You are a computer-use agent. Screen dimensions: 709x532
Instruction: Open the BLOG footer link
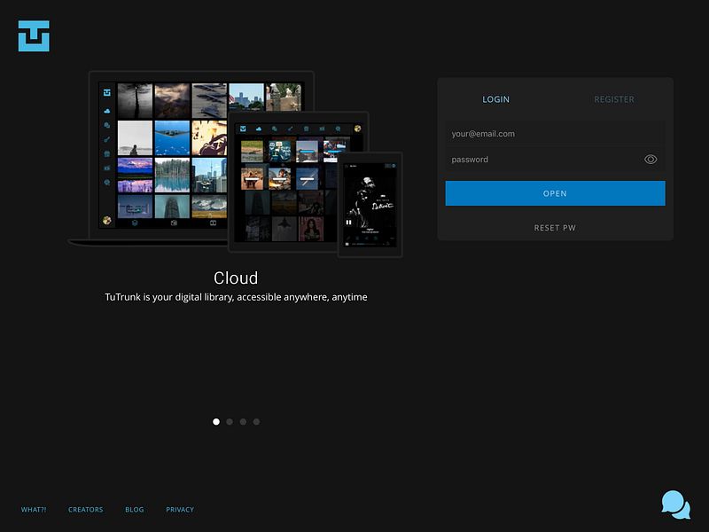[135, 509]
